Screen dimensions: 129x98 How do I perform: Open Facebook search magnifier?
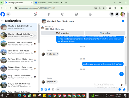[8, 14]
